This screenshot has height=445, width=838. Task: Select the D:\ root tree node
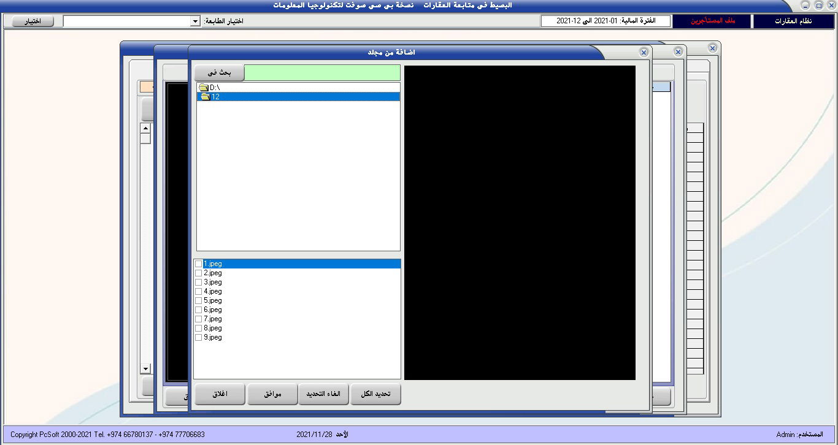[x=215, y=88]
